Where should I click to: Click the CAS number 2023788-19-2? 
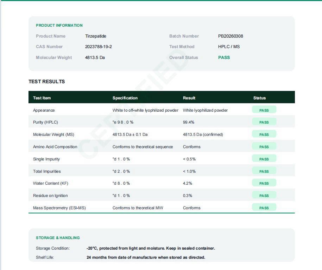[x=99, y=47]
